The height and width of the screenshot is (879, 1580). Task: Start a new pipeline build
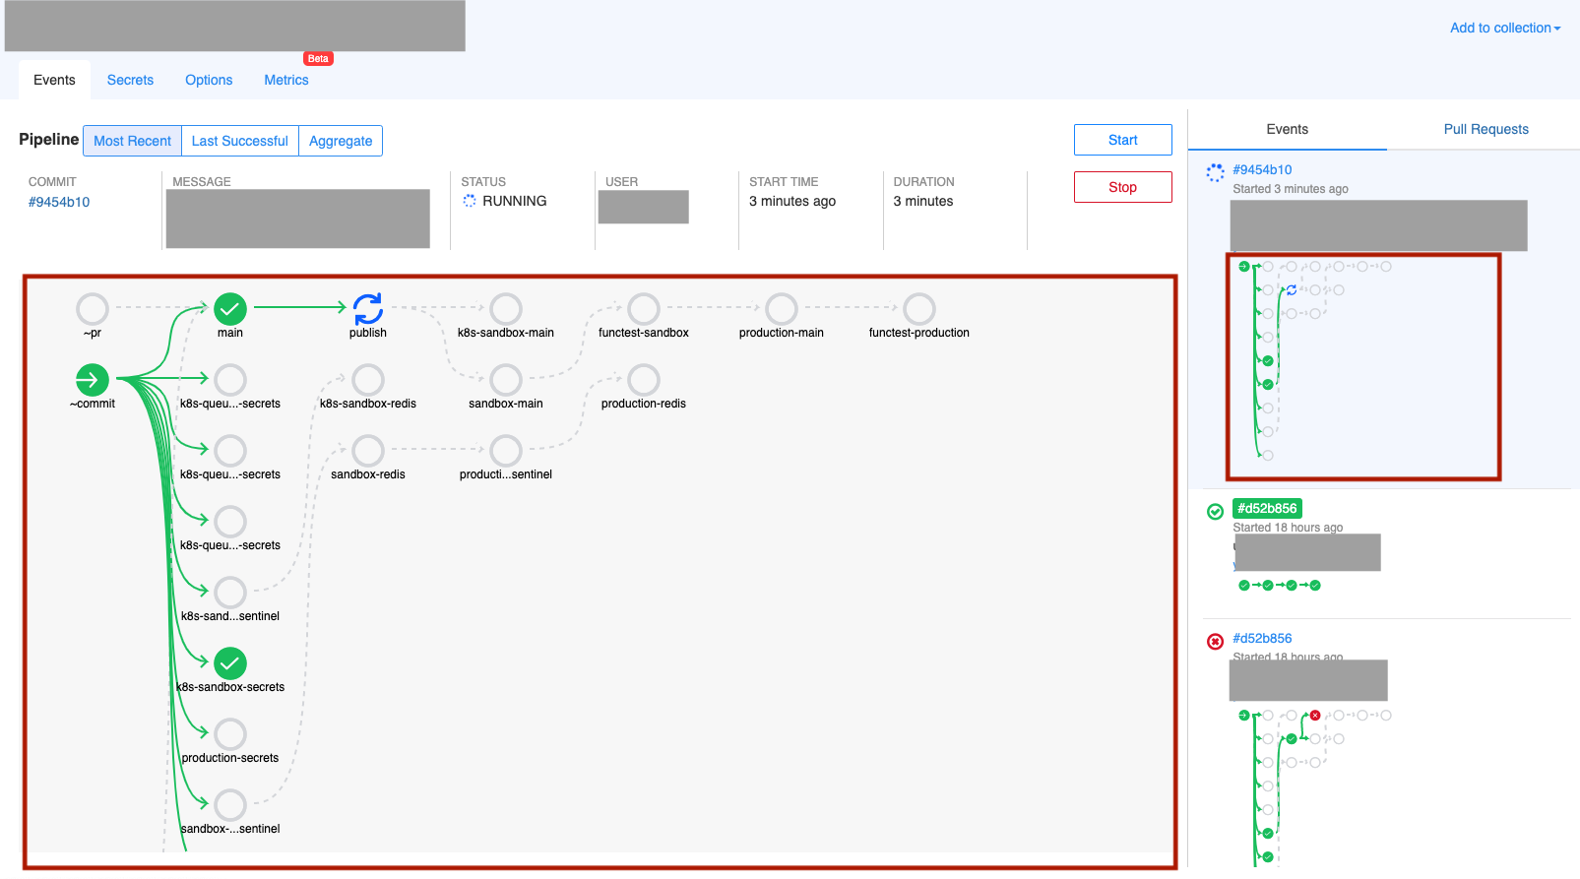(x=1123, y=140)
